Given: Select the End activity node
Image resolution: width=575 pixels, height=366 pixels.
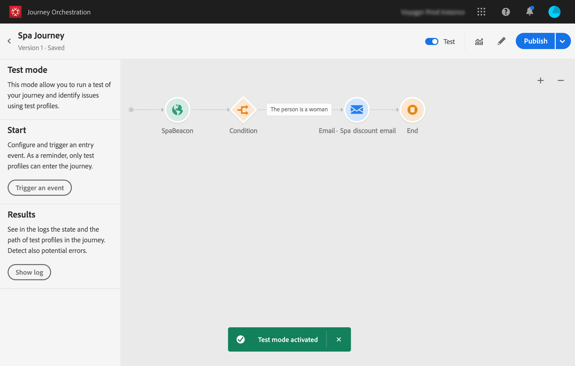Looking at the screenshot, I should point(412,110).
